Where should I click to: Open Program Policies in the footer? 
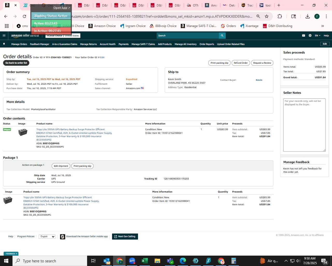tap(26, 236)
